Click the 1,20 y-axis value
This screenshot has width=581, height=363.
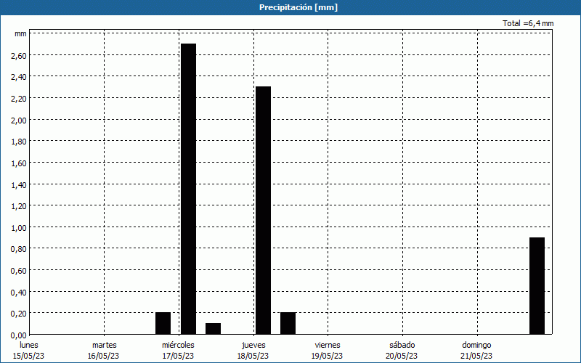(x=20, y=206)
